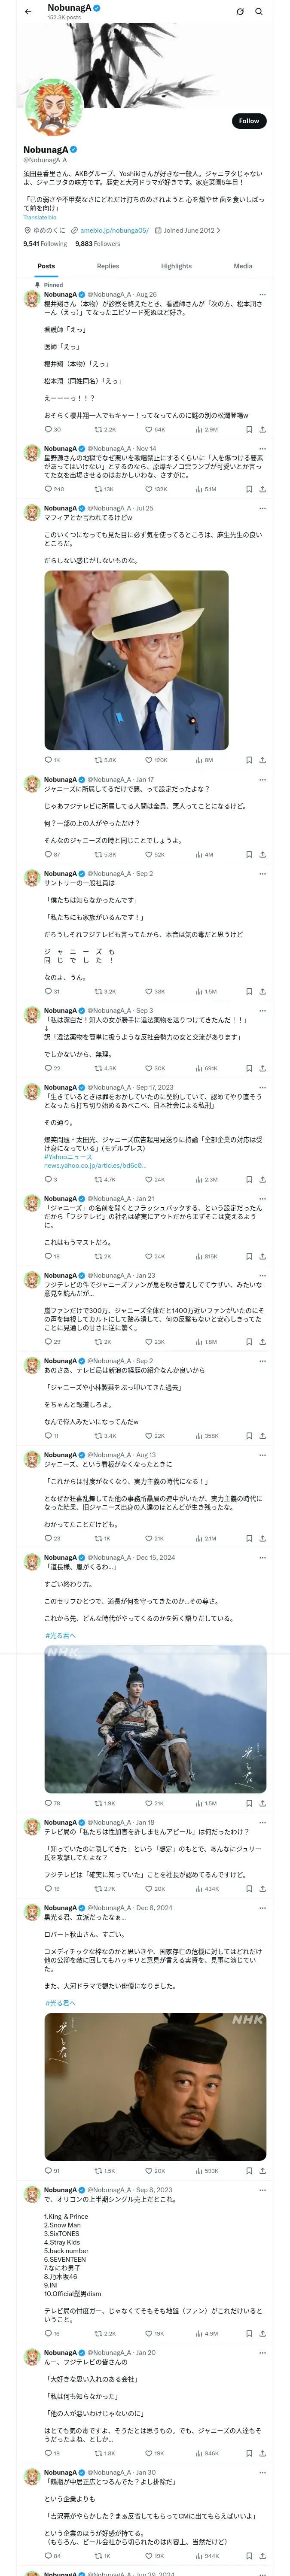Go back using the header arrow

28,12
